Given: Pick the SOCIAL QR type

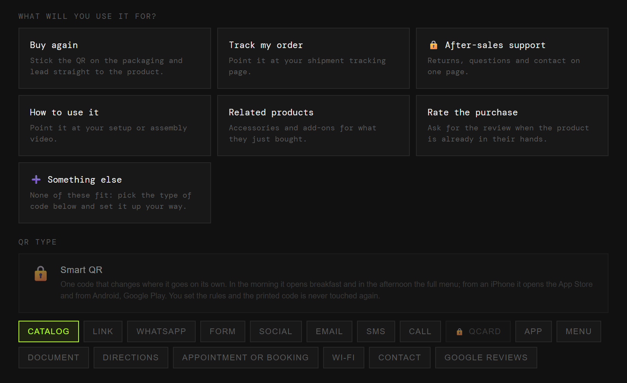Looking at the screenshot, I should click(x=276, y=331).
